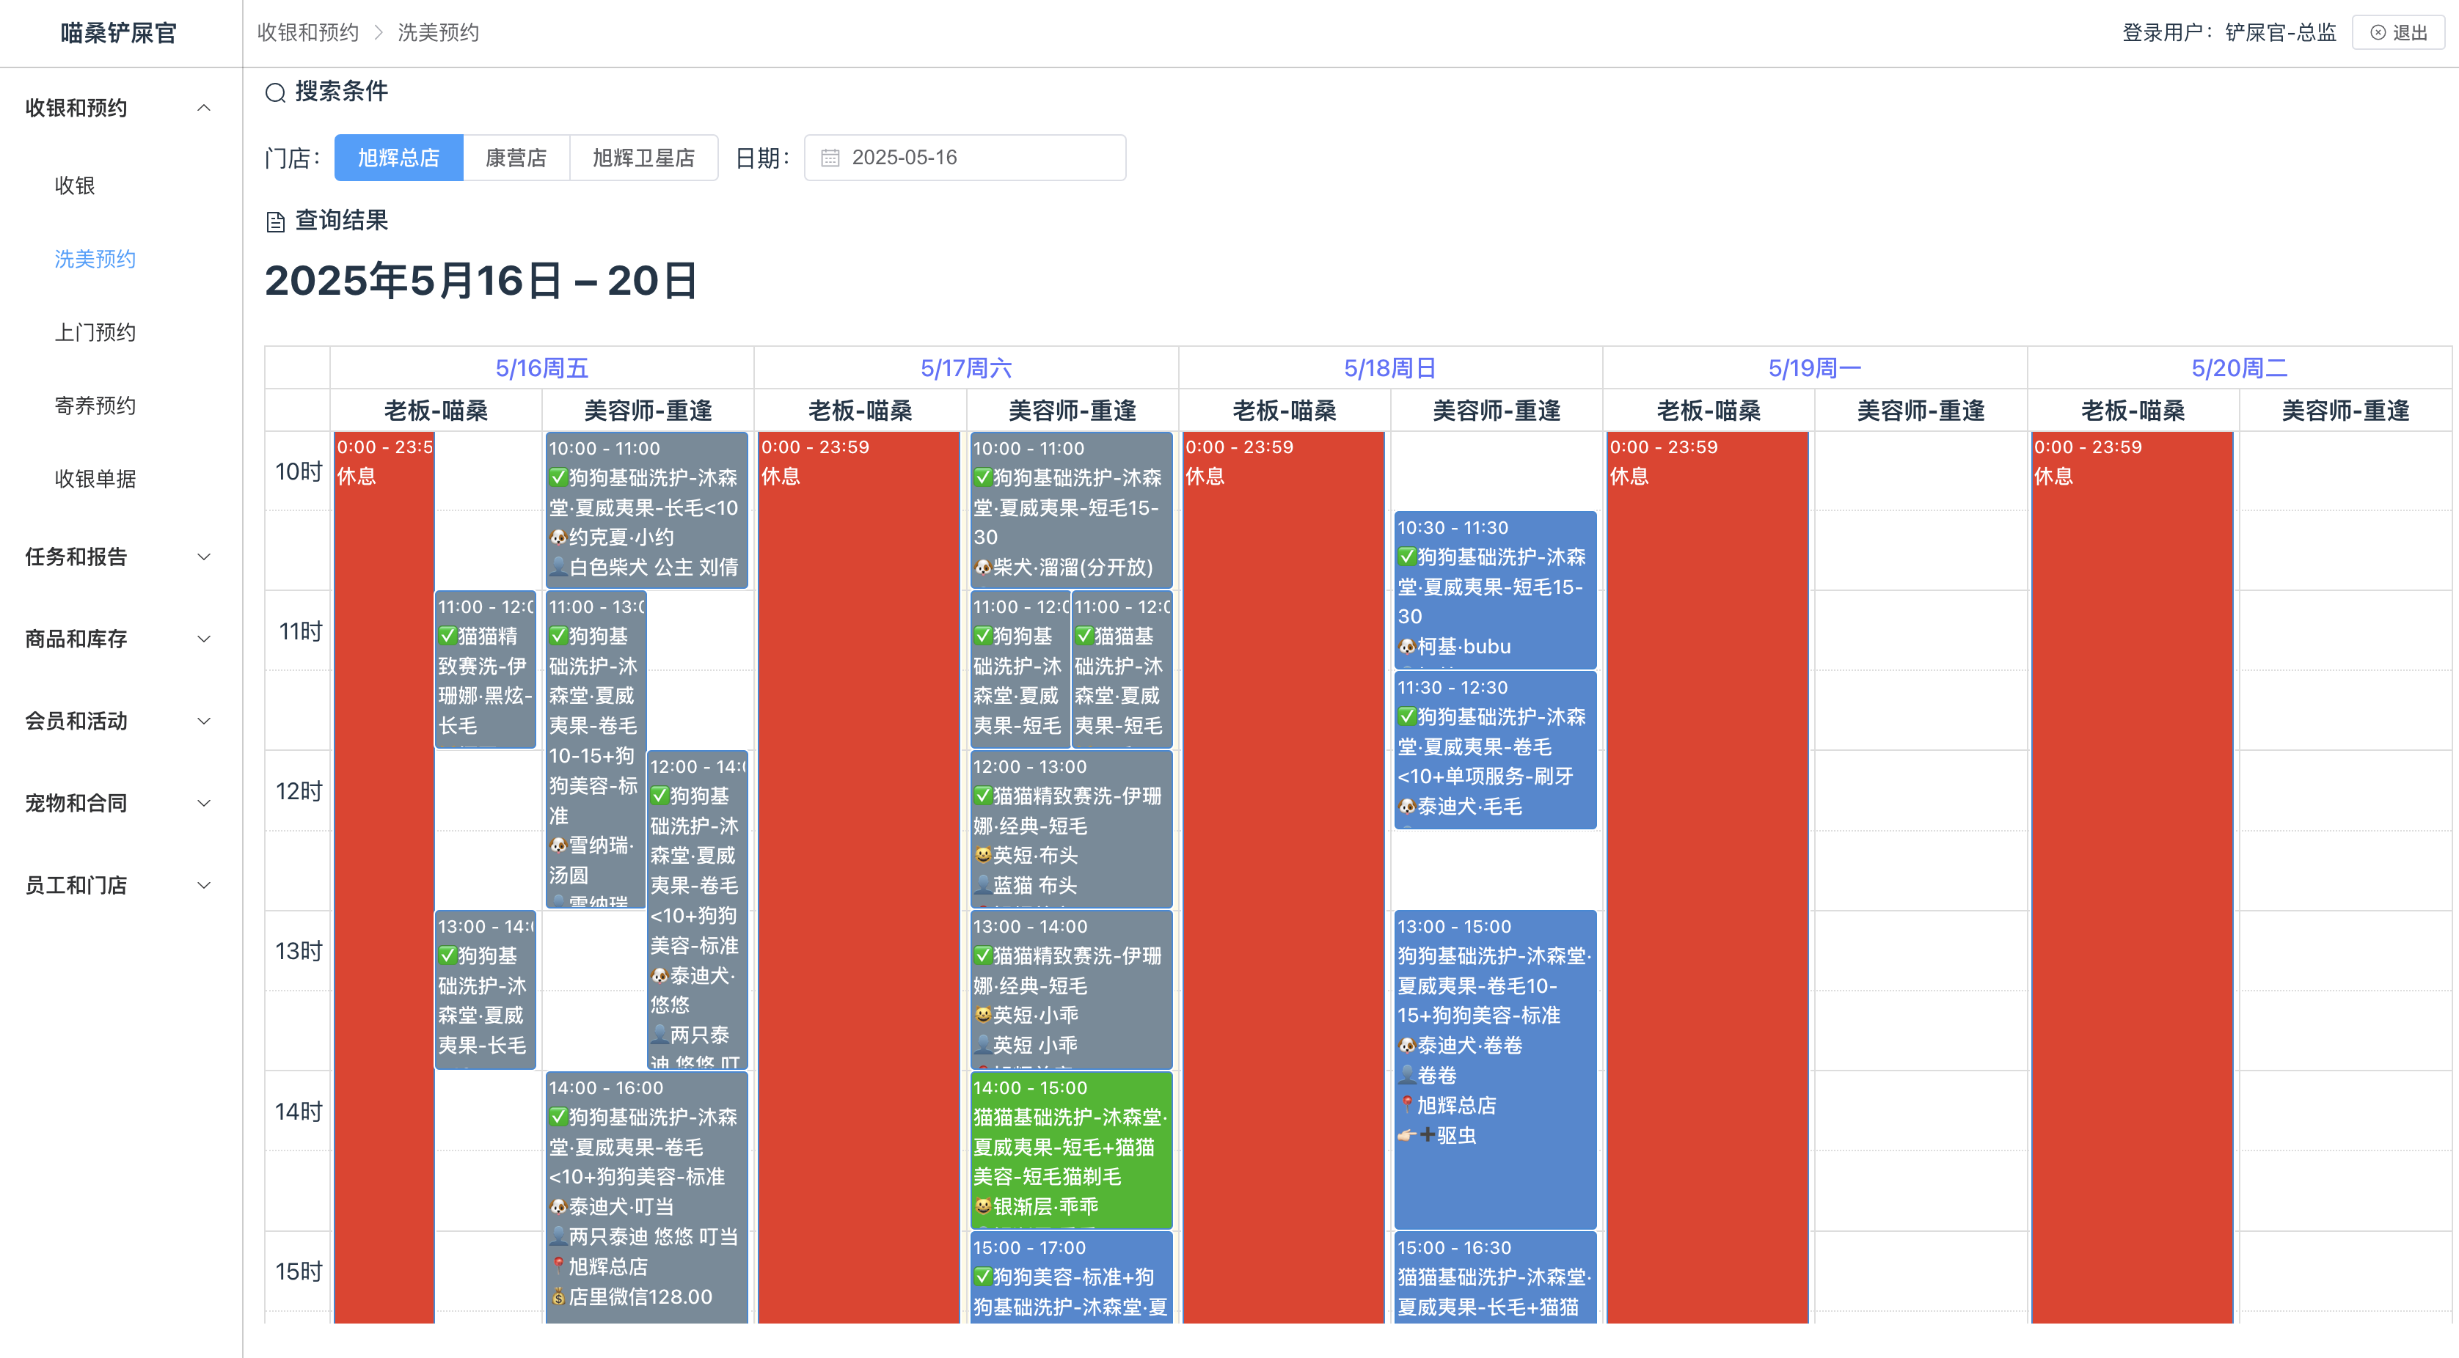Screen dimensions: 2459x1358
Task: Open 5/18 13:00-15:00 泰迪犬·卷卷 appointment
Action: click(x=1495, y=1070)
